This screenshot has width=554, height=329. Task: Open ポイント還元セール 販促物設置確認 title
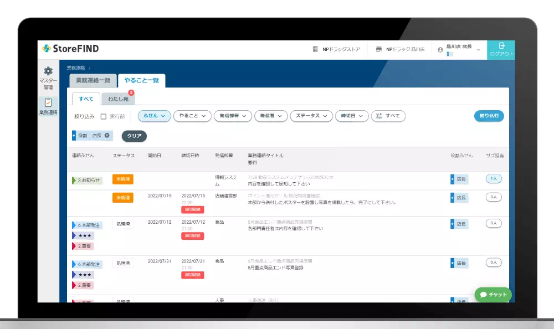pyautogui.click(x=284, y=196)
